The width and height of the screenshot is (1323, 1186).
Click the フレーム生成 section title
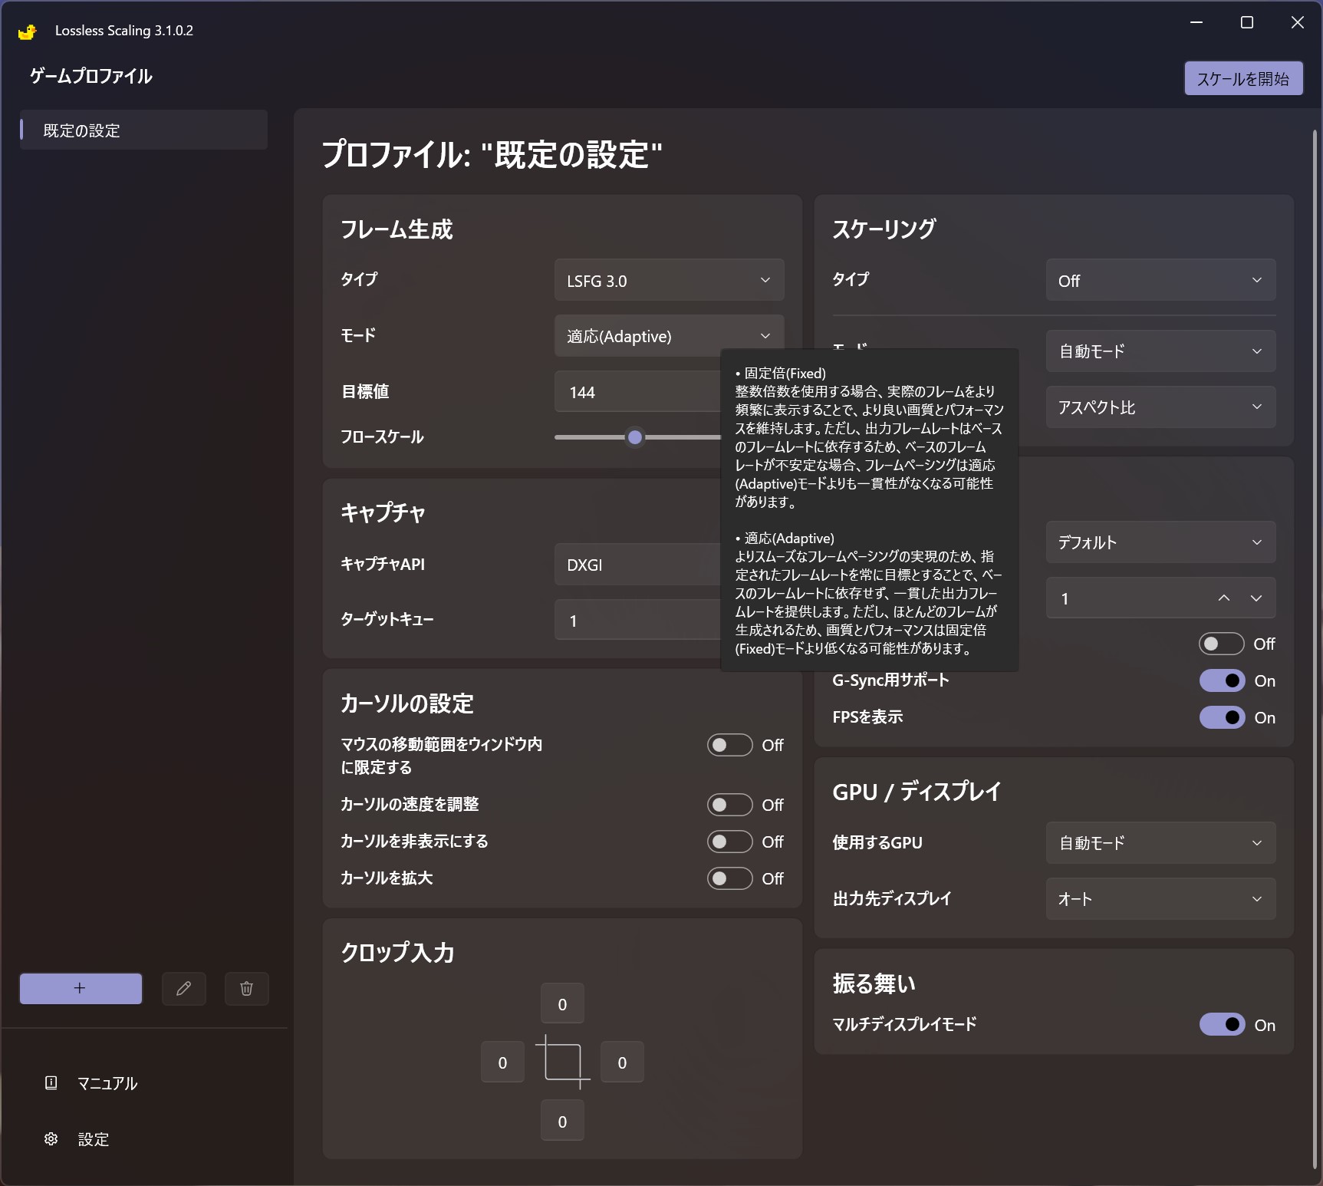pos(397,229)
